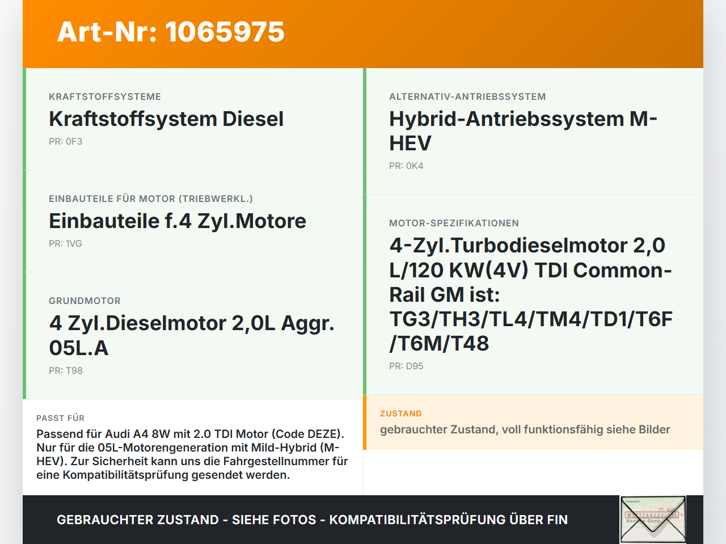Screen dimensions: 726x544
Task: Select the Einbauteile f.4 Zyl.Motore entry
Action: [x=178, y=221]
